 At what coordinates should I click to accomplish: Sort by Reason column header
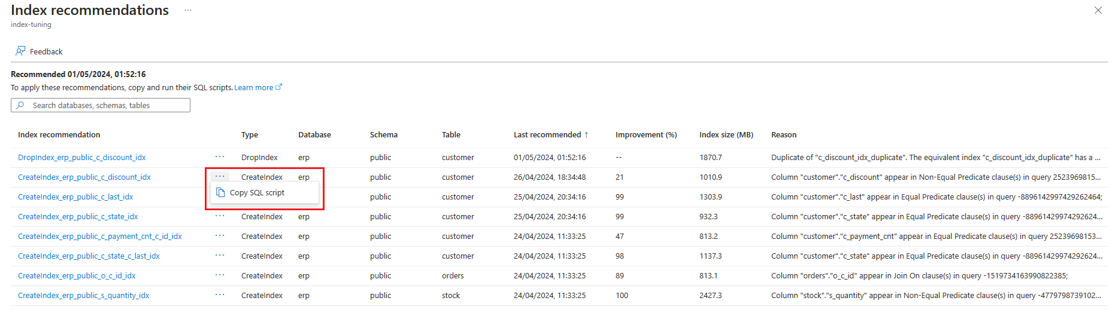[x=784, y=135]
